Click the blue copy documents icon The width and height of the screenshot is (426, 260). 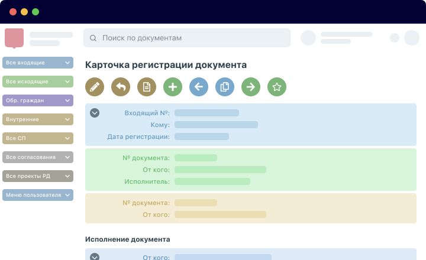[225, 87]
